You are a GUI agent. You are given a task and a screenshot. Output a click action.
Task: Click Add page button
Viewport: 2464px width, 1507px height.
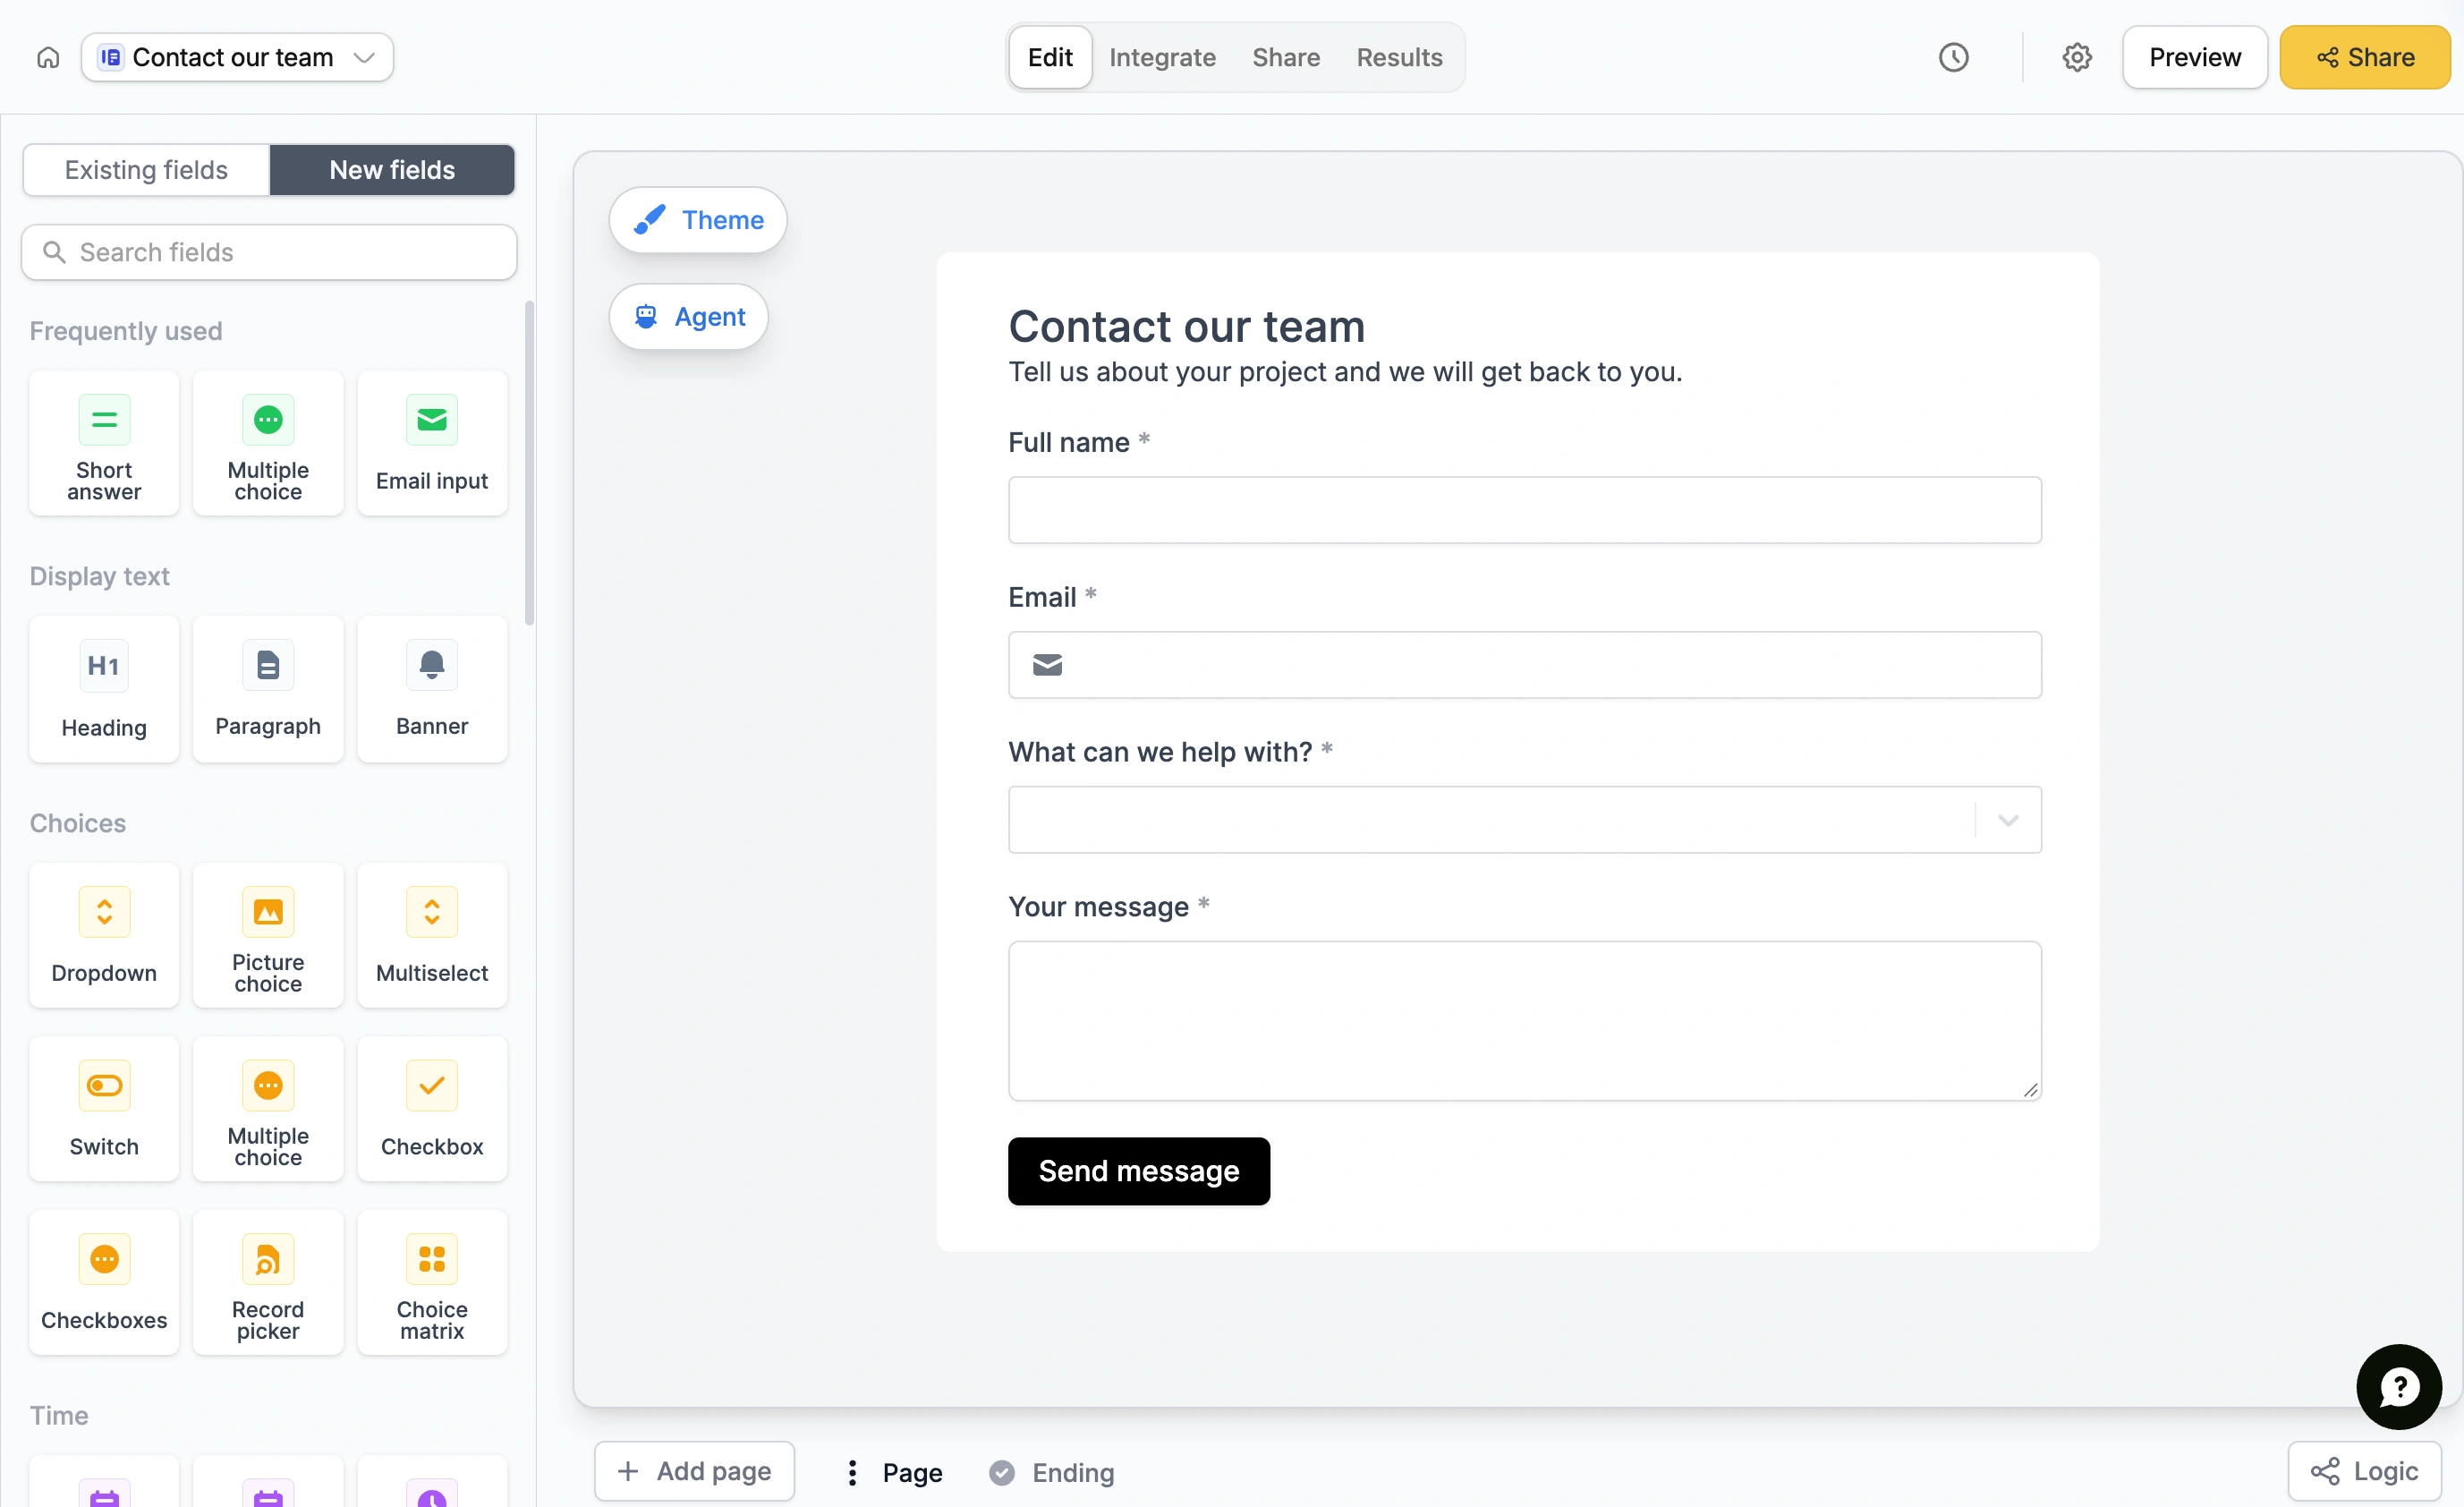(694, 1471)
